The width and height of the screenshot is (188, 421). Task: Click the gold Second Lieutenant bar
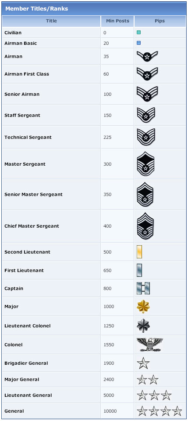pyautogui.click(x=139, y=252)
